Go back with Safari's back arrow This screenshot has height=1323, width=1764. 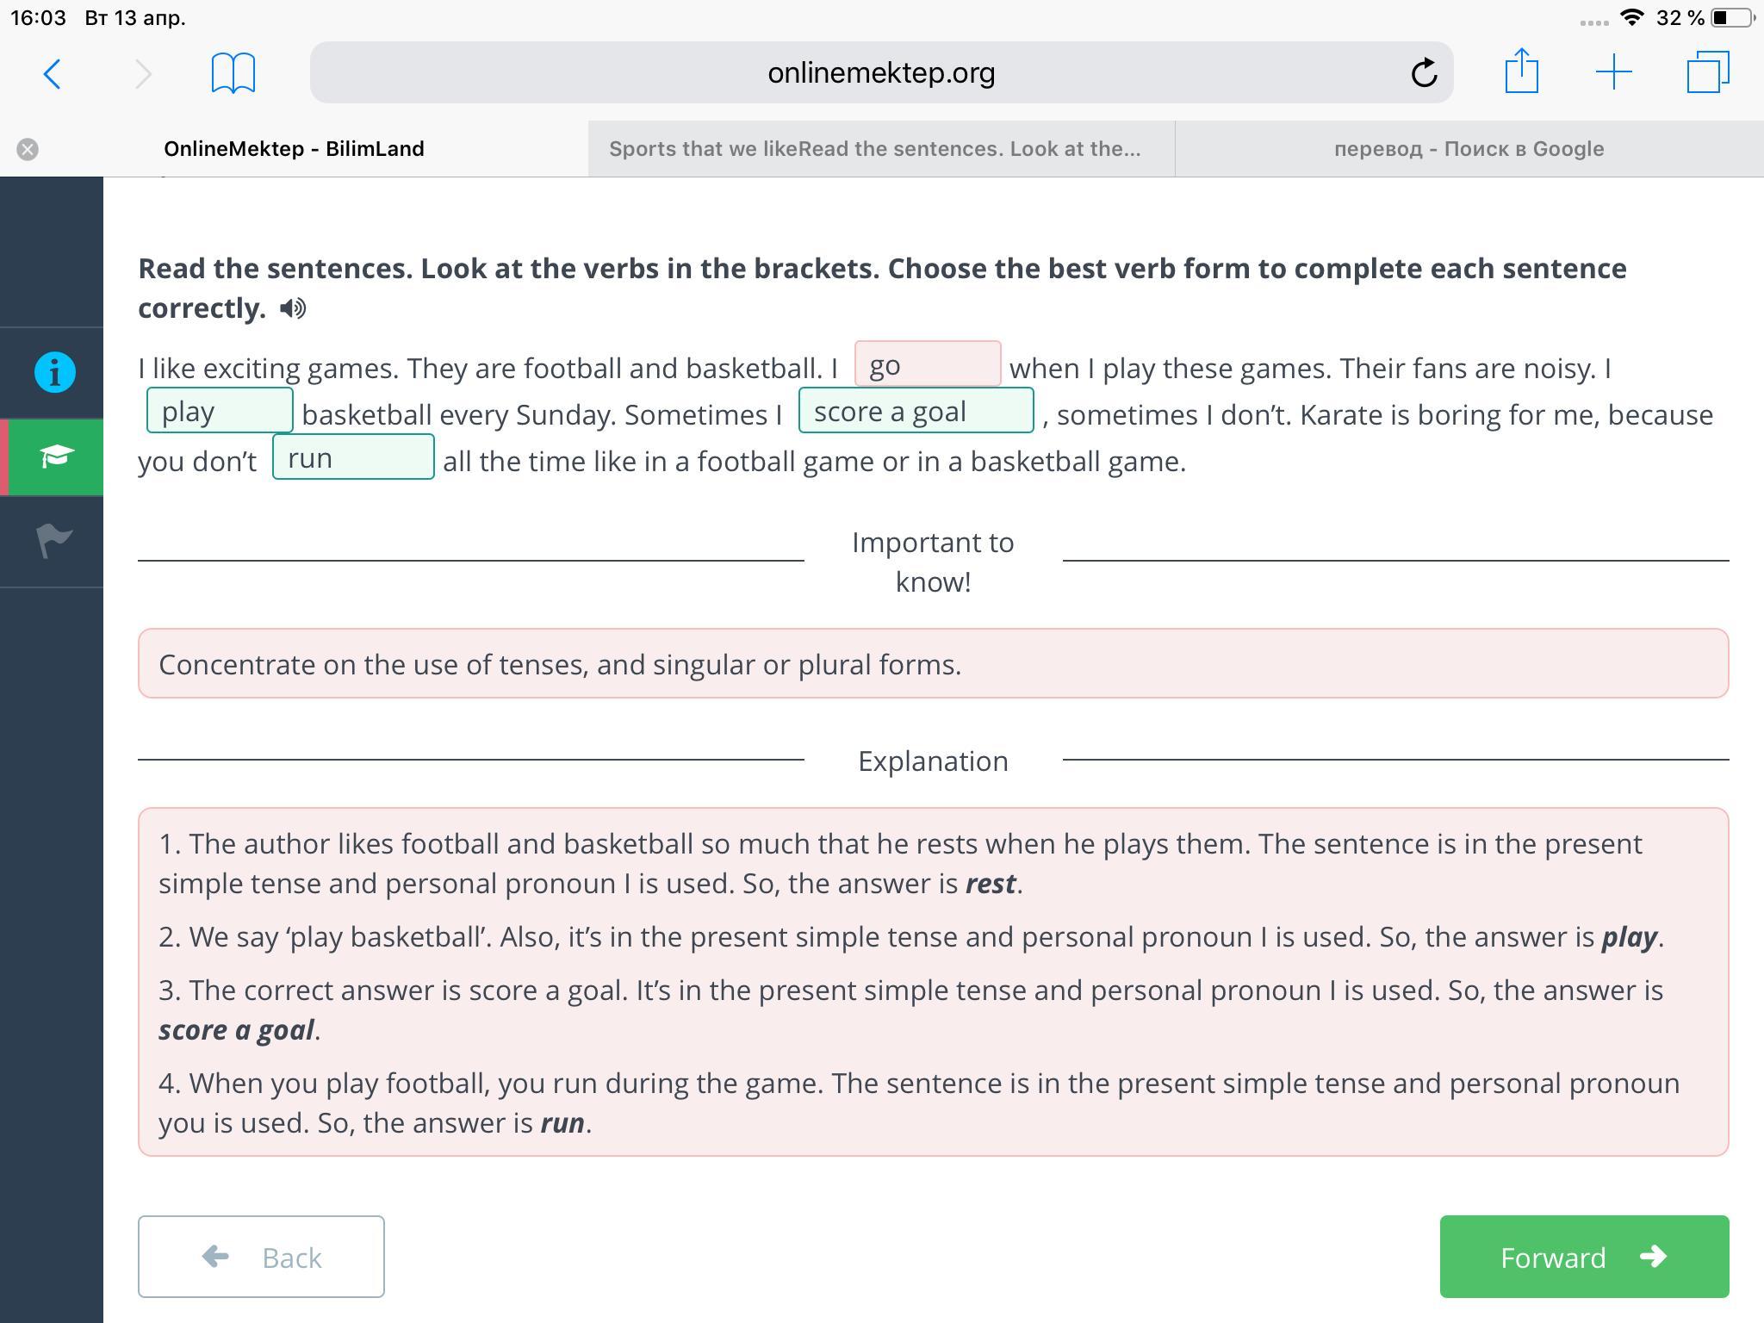(52, 73)
